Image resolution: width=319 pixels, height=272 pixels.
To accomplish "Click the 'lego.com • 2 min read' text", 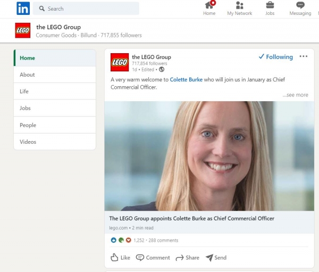I will [x=131, y=228].
